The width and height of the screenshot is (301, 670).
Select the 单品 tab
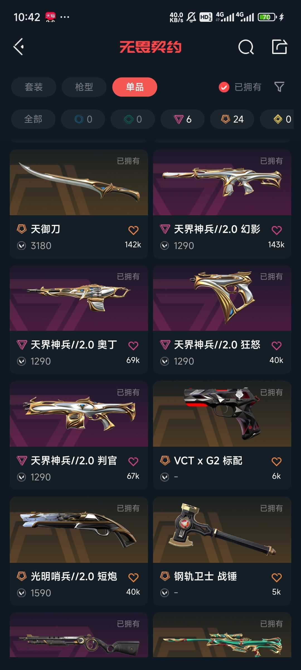135,87
